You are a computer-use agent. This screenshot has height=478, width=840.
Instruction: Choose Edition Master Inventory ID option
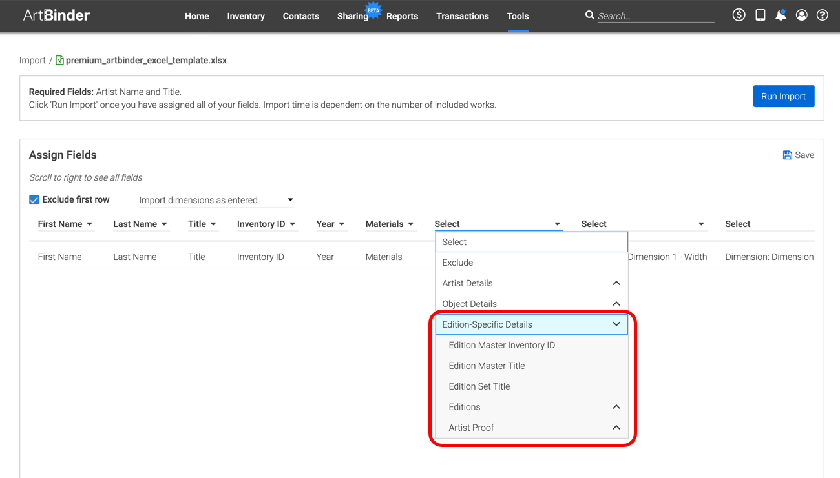531,345
